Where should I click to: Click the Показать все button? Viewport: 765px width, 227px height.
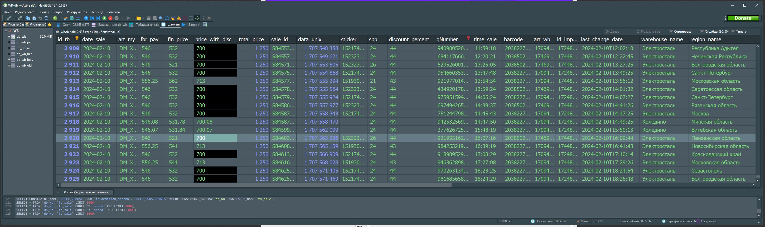click(648, 31)
